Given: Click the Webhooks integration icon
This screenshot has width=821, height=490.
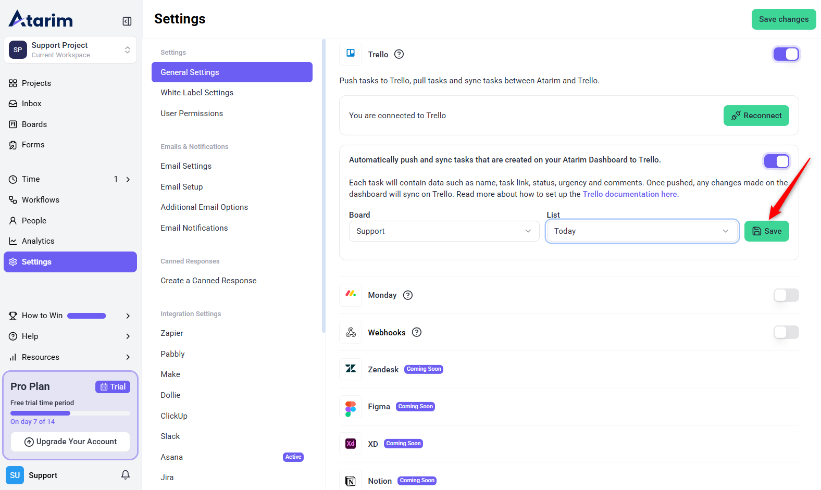Looking at the screenshot, I should point(351,332).
